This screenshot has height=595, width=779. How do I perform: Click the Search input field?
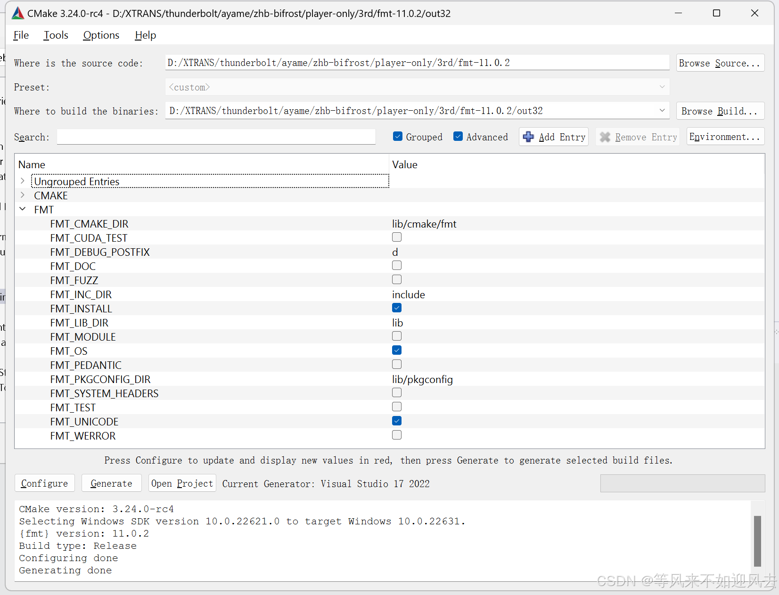(x=216, y=137)
